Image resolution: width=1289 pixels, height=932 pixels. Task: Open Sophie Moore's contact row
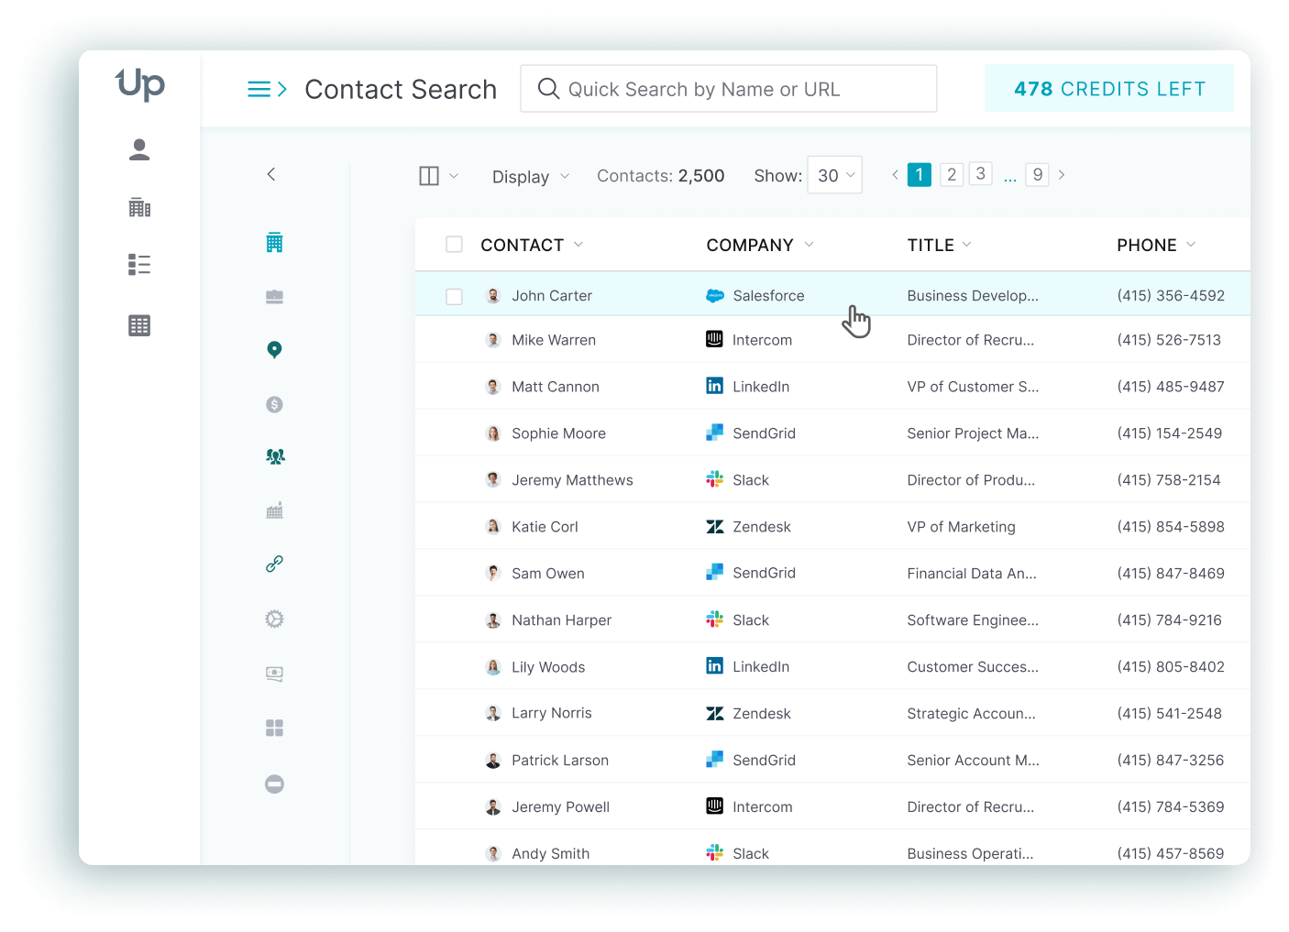pyautogui.click(x=558, y=433)
